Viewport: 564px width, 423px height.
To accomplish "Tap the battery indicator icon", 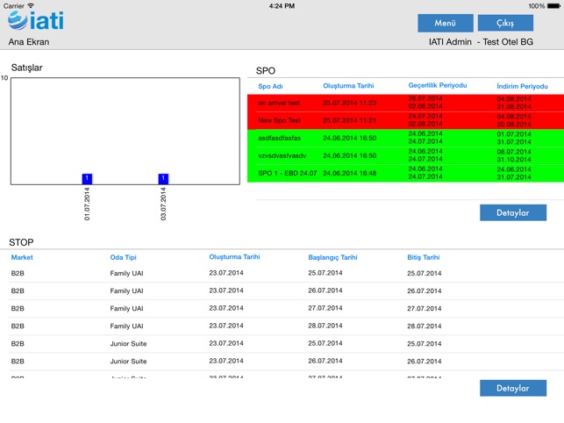I will pos(553,6).
